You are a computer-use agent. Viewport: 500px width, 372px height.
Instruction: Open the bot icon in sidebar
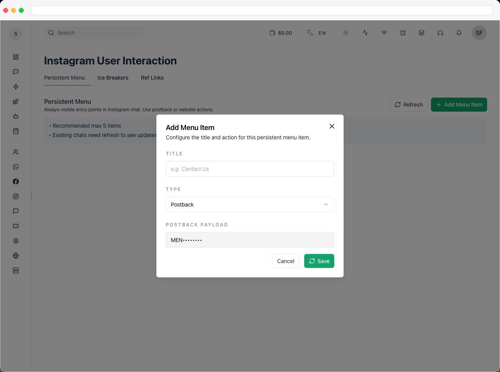(16, 116)
